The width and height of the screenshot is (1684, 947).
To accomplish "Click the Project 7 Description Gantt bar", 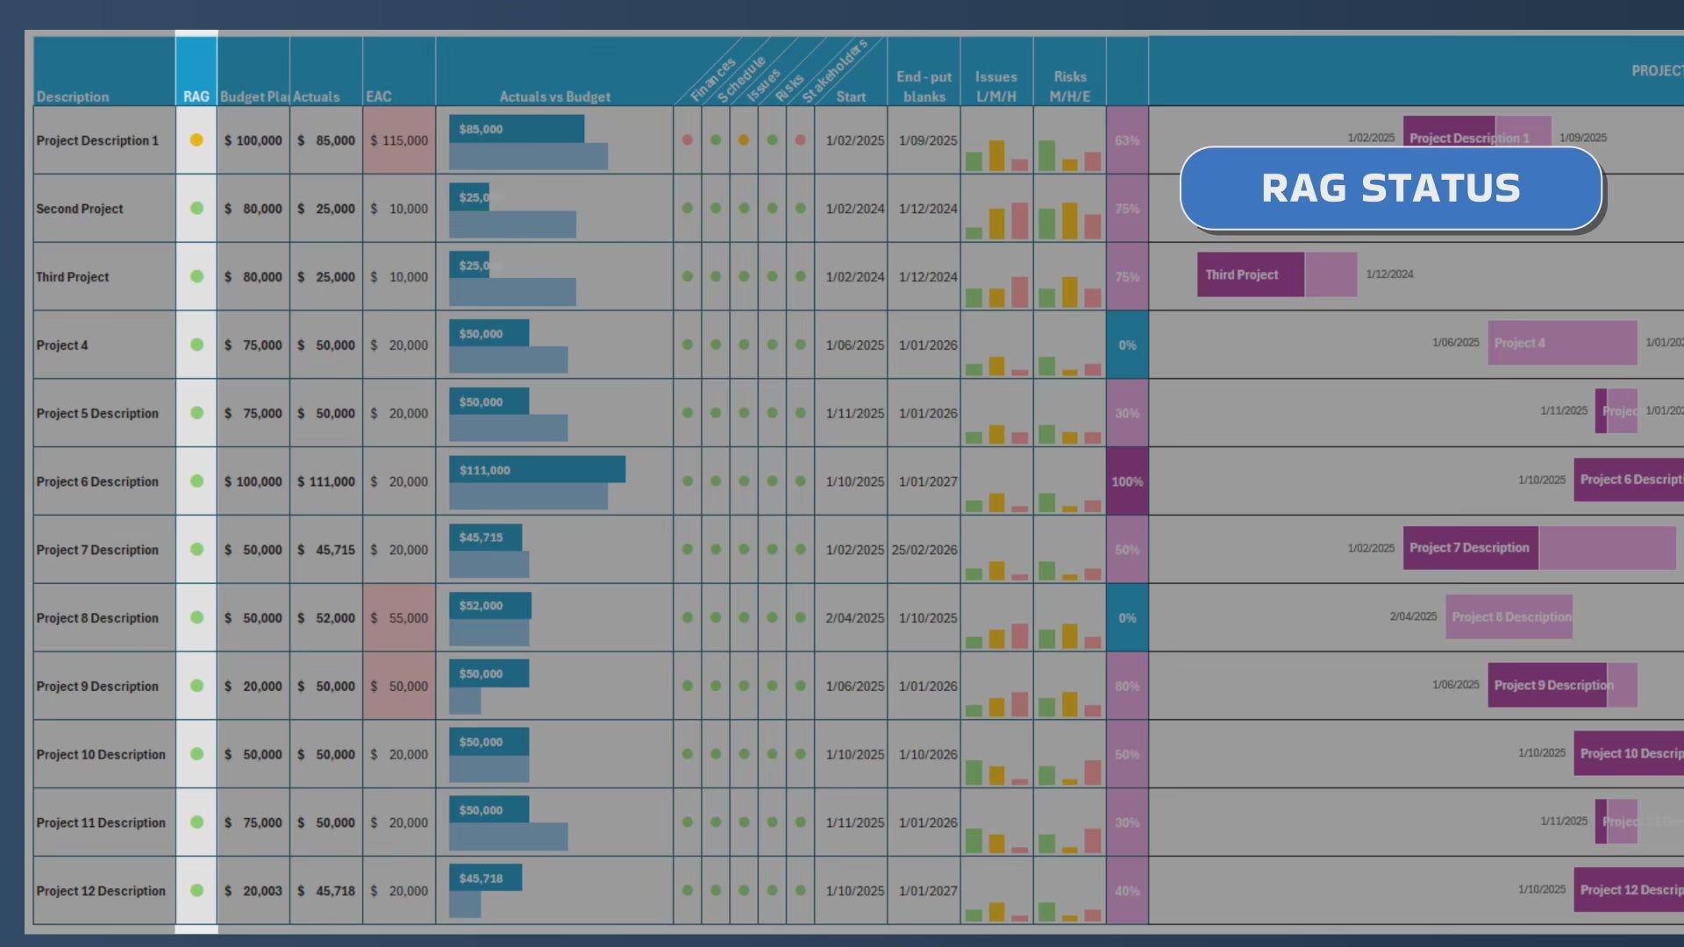I will (1470, 548).
